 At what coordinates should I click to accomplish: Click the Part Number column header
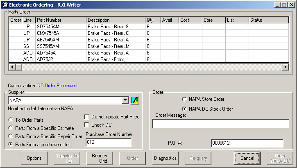pos(61,20)
